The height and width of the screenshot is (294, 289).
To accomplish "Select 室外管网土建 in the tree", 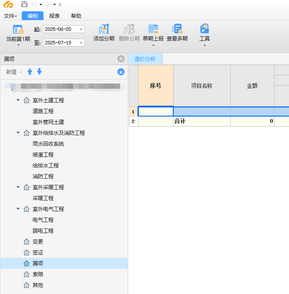I will coord(48,122).
